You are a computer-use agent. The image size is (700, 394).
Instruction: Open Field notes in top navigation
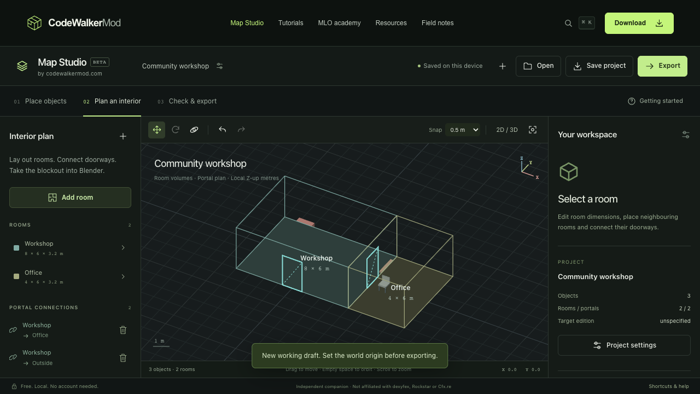point(437,23)
